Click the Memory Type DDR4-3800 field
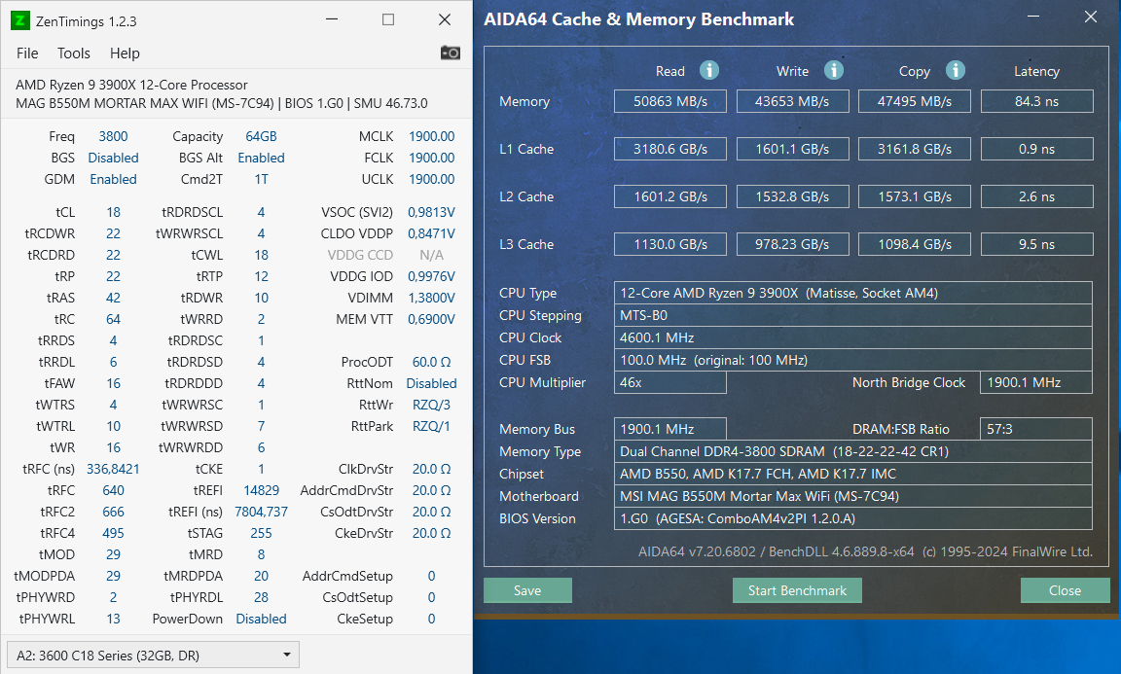Image resolution: width=1121 pixels, height=674 pixels. pos(852,451)
